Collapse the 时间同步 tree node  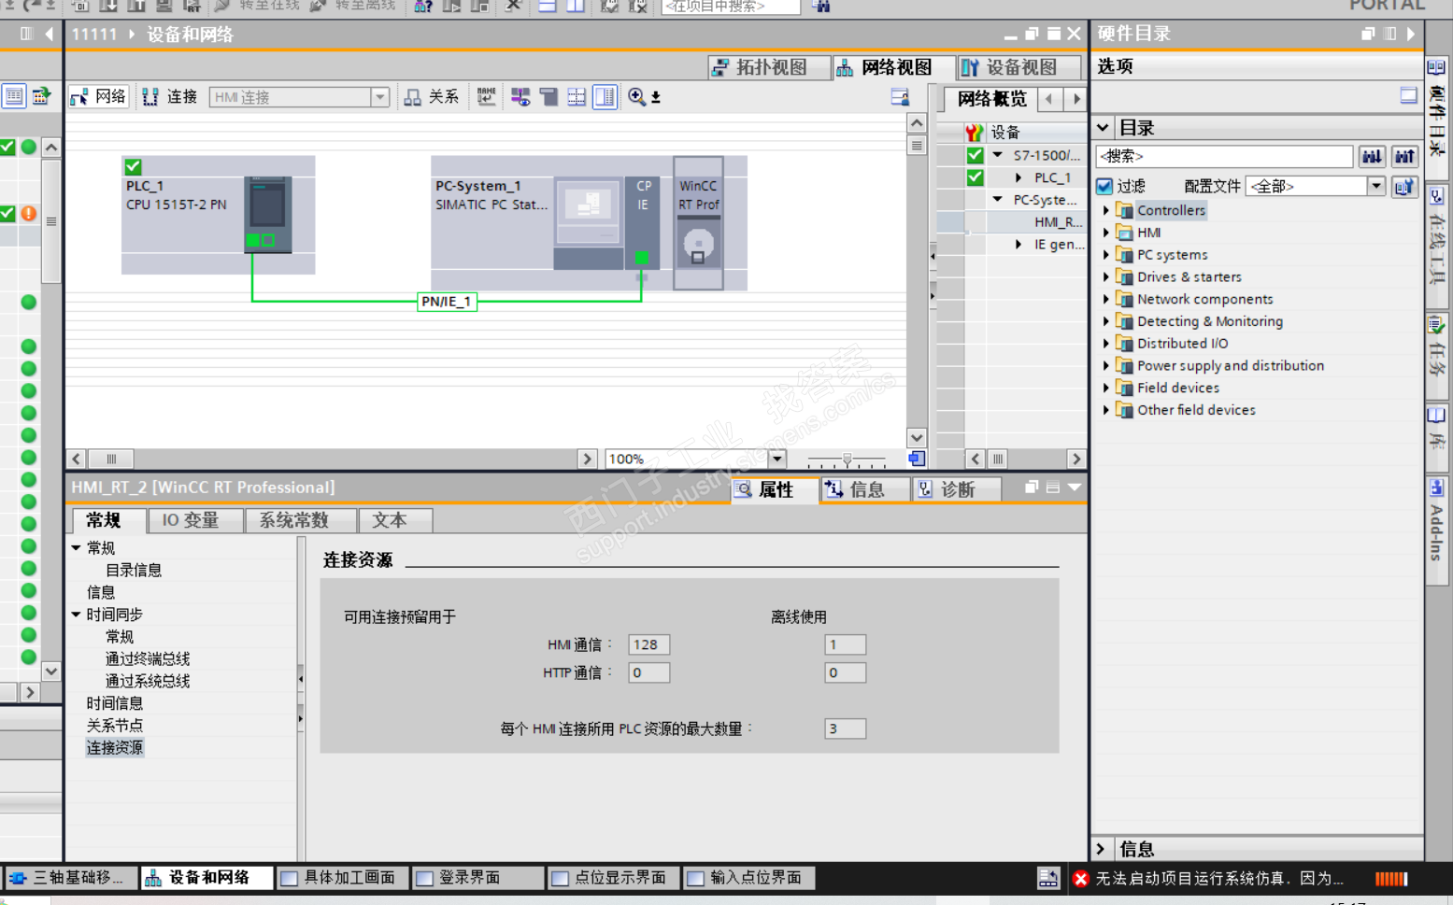coord(77,615)
